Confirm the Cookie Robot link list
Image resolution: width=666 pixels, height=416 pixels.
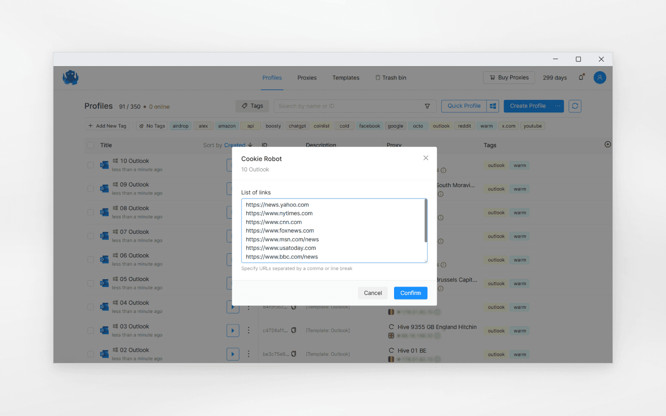[410, 293]
